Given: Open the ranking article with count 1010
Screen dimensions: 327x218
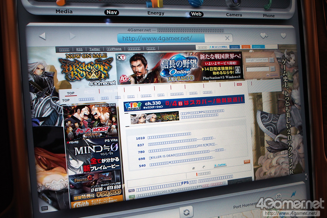Looking at the screenshot, I should point(169,135).
